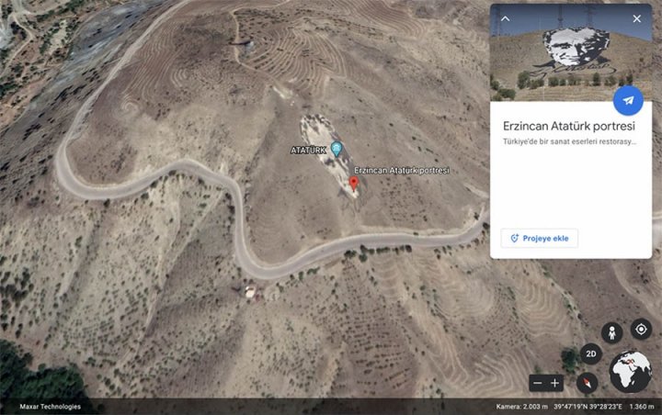Click the coordinates readout in status bar
This screenshot has height=415, width=662.
[x=588, y=407]
